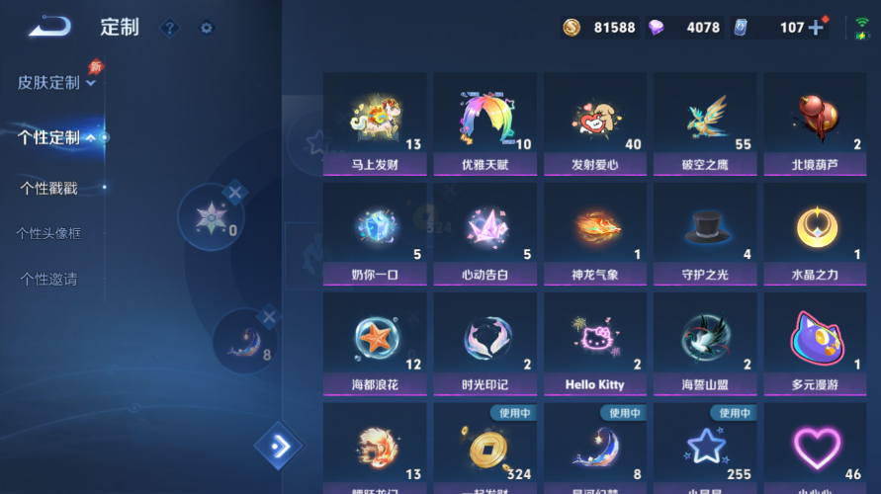The image size is (881, 494).
Task: Pick the 海都浪花 starfish bubble item
Action: (x=375, y=344)
